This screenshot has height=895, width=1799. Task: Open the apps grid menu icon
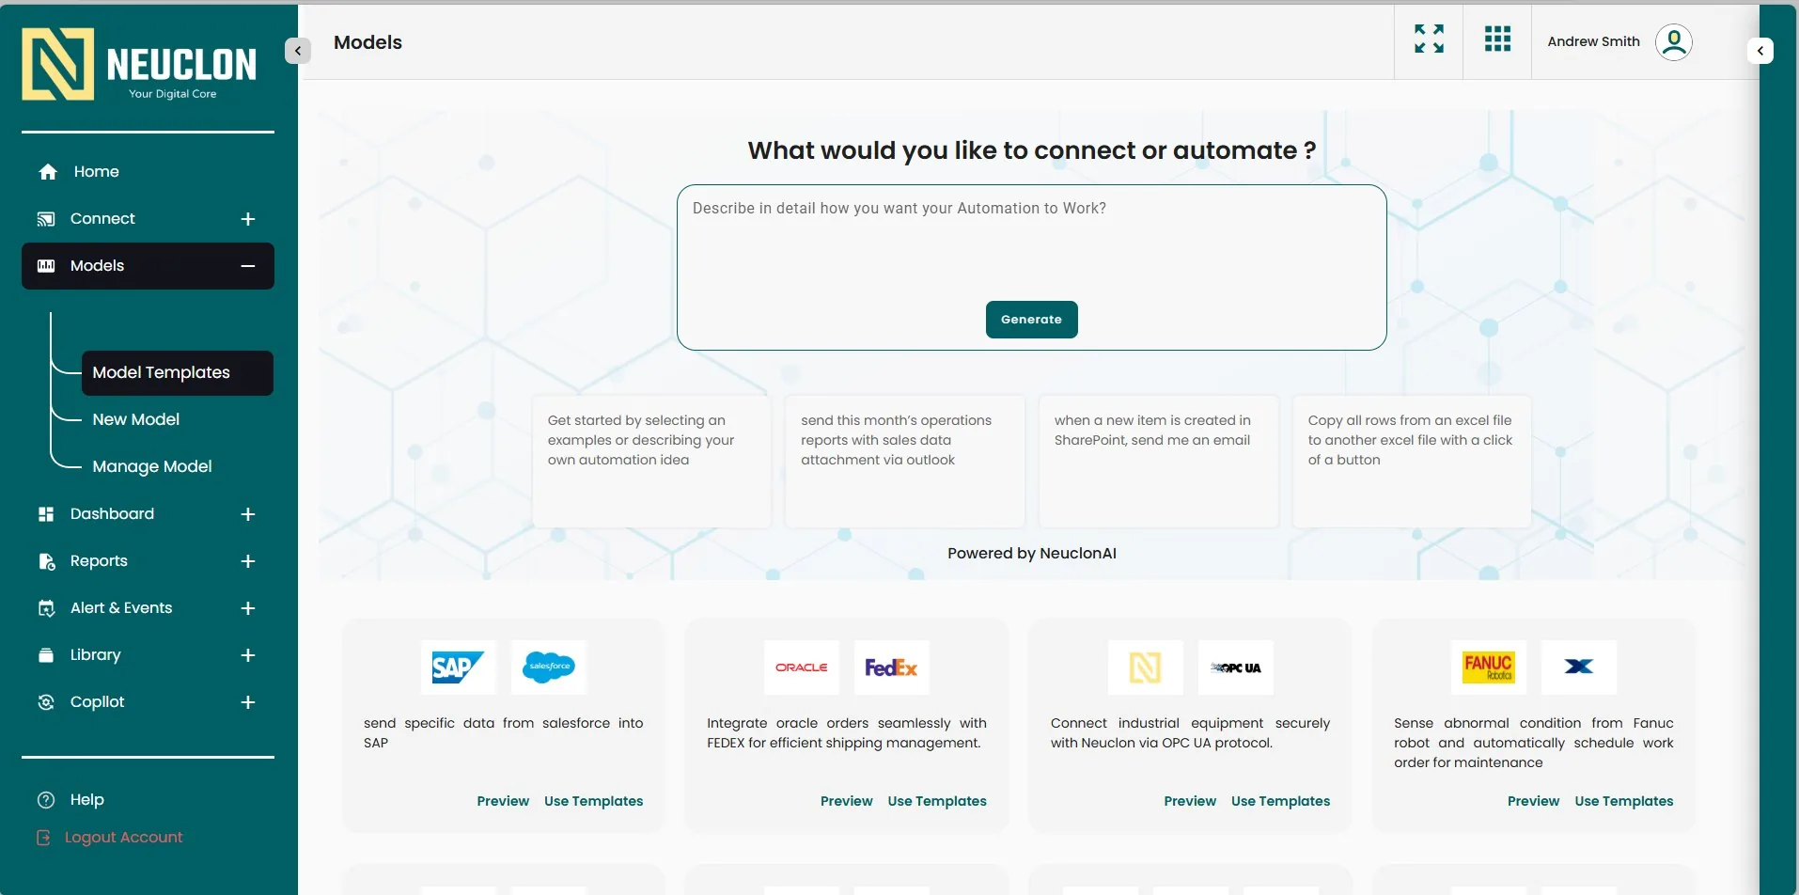click(1497, 39)
